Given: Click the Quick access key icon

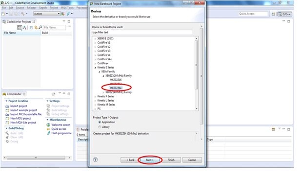Looking at the screenshot, I should click(x=48, y=129).
